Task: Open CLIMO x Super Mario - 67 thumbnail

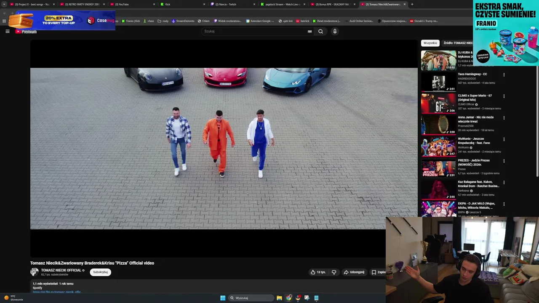Action: (x=438, y=103)
